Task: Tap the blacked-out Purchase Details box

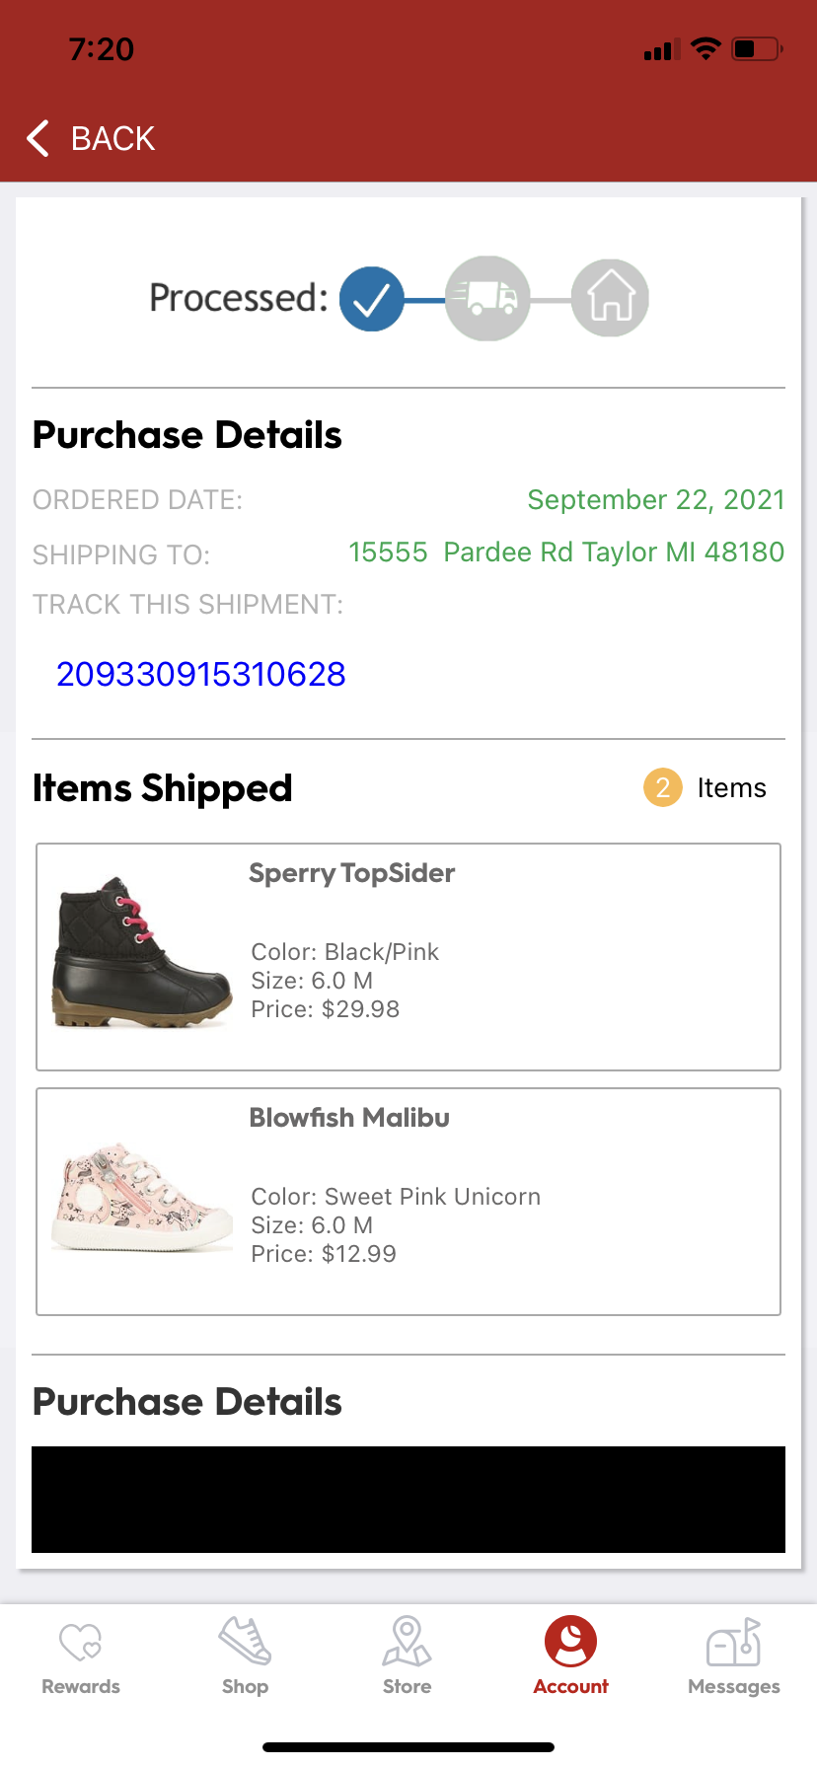Action: (408, 1500)
